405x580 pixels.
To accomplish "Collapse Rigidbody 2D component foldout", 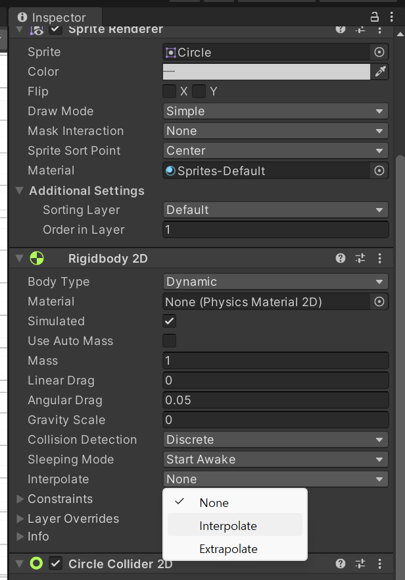I will 20,258.
